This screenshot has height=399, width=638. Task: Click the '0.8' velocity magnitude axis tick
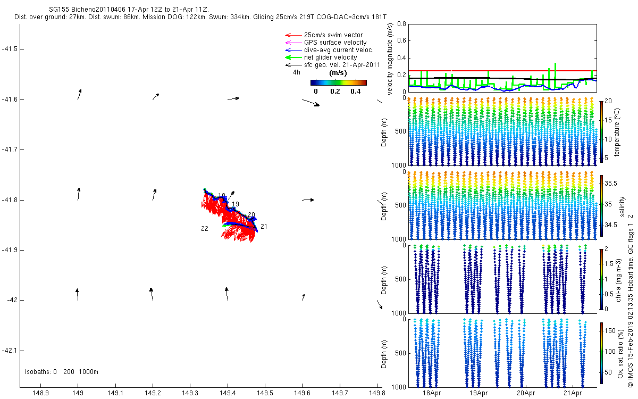[401, 24]
